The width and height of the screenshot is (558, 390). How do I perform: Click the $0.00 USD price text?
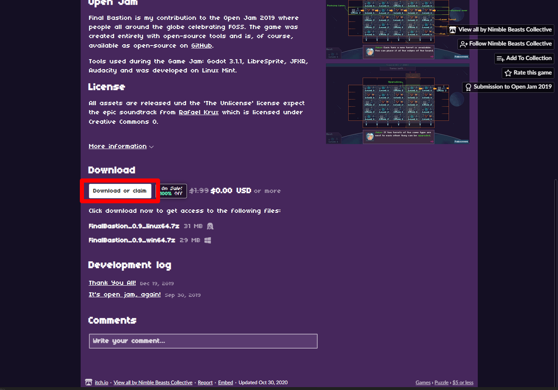click(231, 191)
